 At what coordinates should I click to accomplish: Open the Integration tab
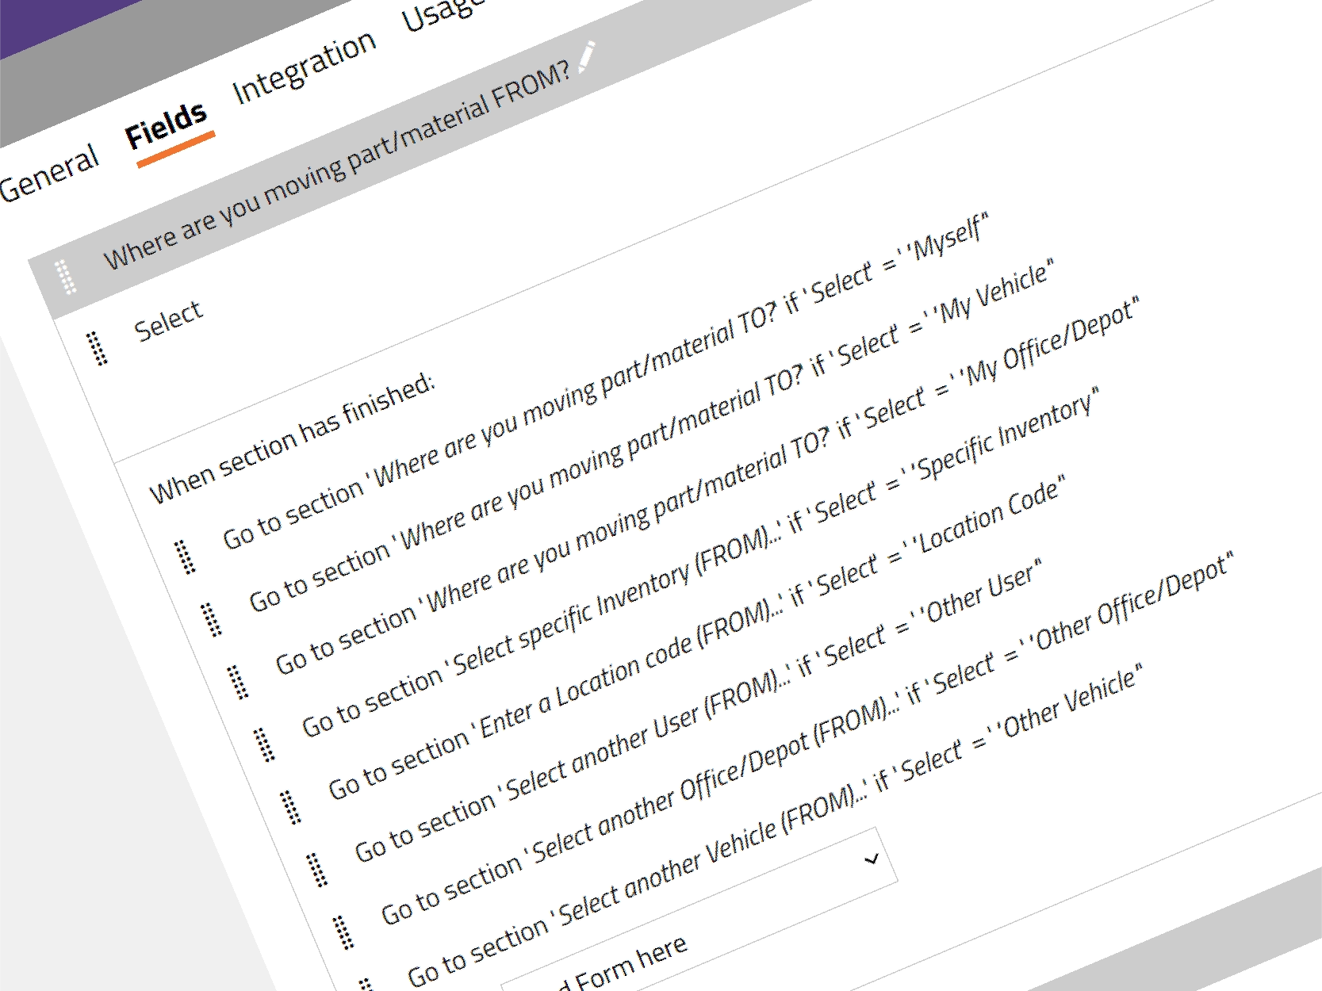[305, 67]
